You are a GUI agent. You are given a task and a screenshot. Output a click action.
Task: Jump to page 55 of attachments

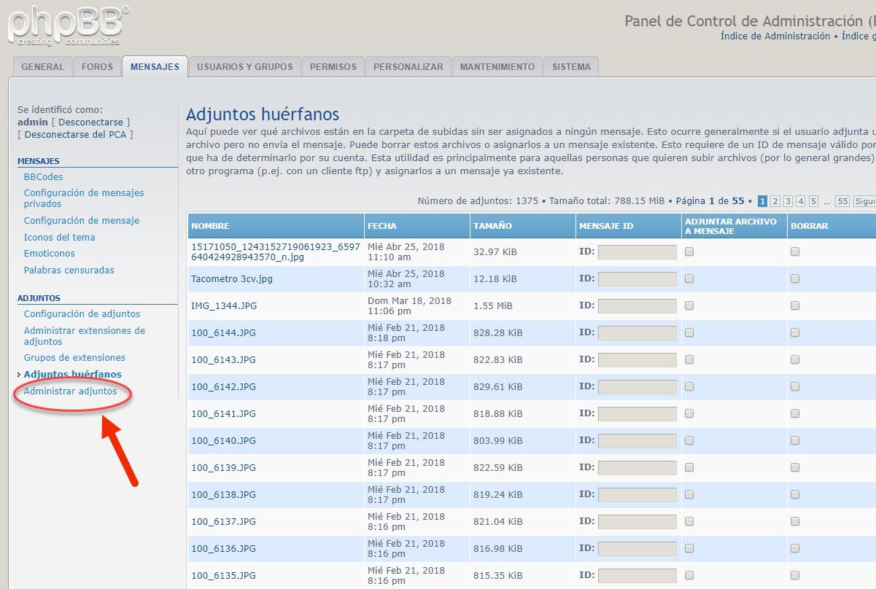coord(842,201)
